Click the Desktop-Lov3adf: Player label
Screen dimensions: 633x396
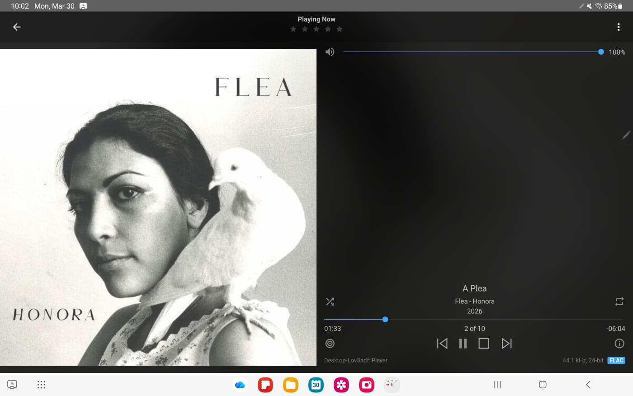pos(356,360)
